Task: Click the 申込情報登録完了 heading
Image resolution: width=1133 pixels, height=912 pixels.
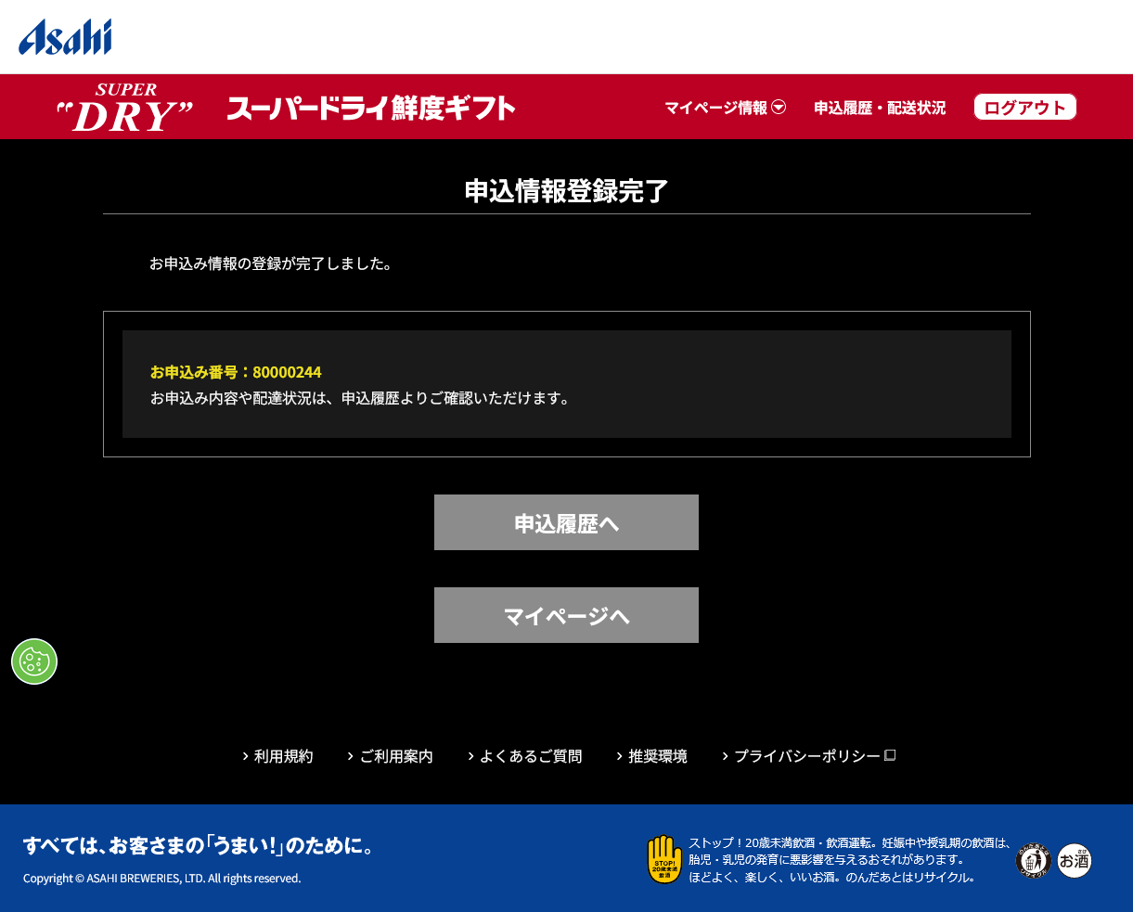Action: click(x=566, y=191)
